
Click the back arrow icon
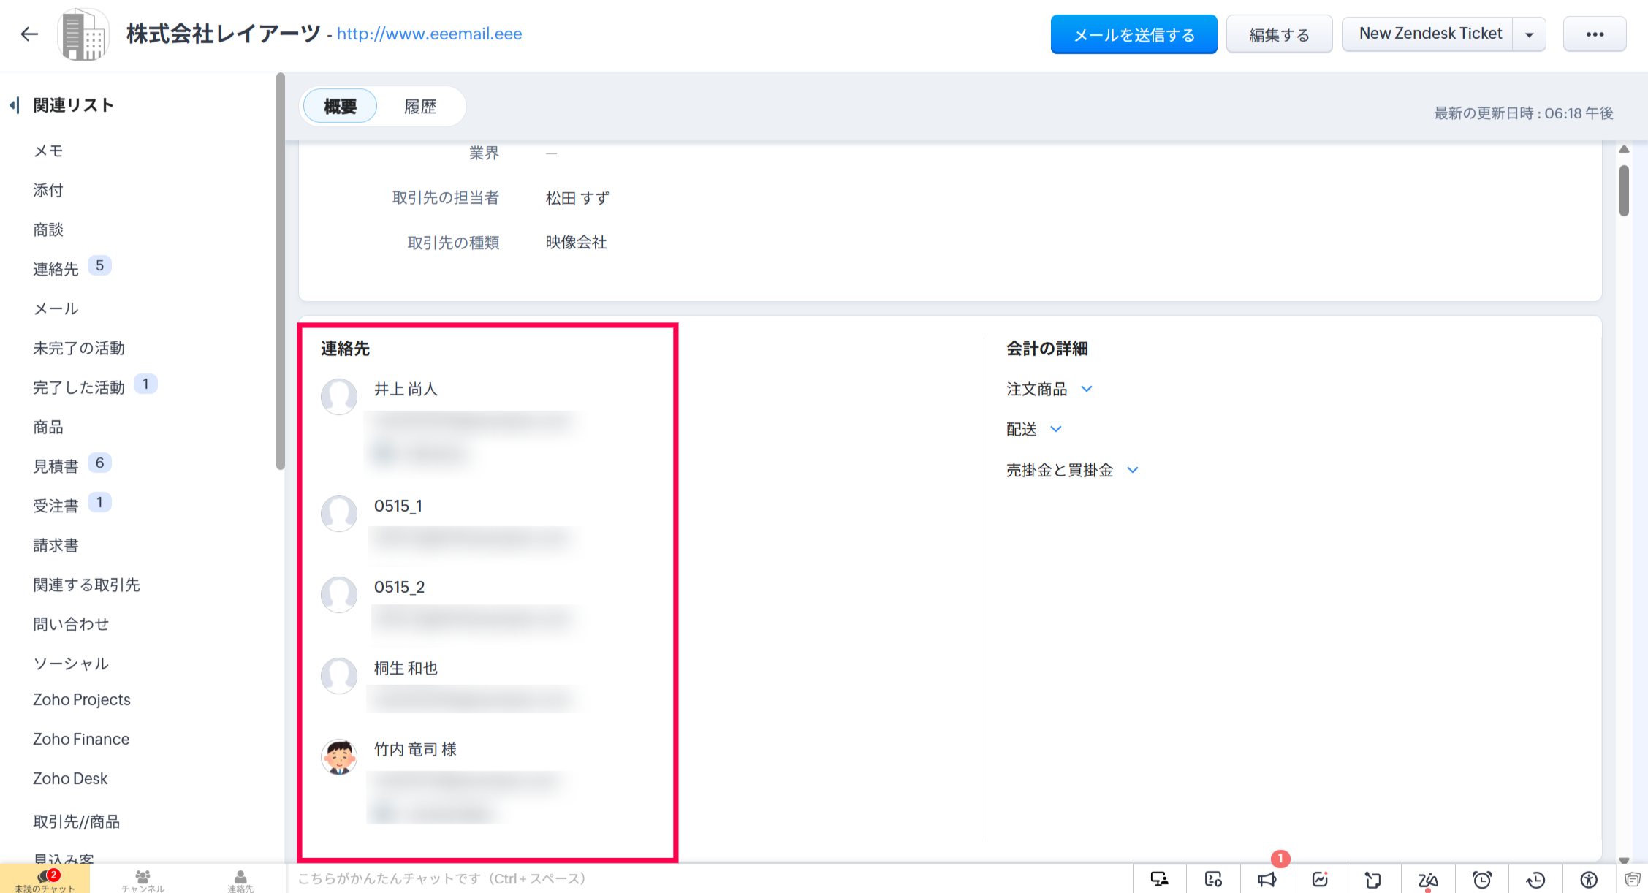click(29, 34)
